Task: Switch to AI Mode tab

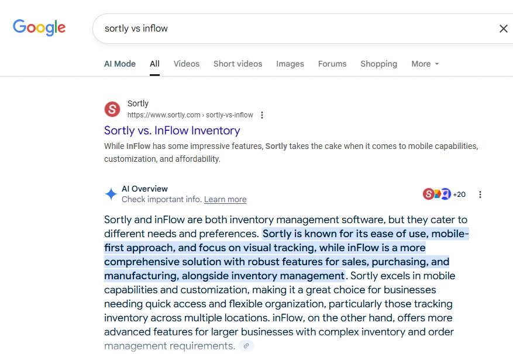Action: tap(120, 64)
